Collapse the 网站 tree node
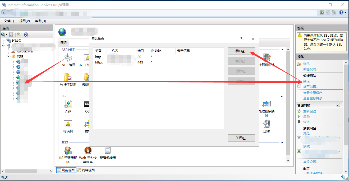Viewport: 349px width, 181px height. pos(8,56)
